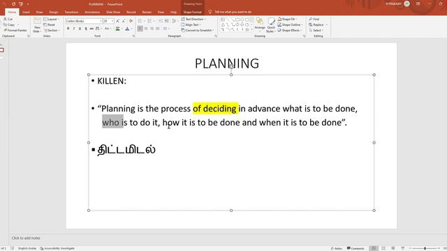The width and height of the screenshot is (447, 251).
Task: Click the undo/repeat icon in title bar
Action: [13, 4]
